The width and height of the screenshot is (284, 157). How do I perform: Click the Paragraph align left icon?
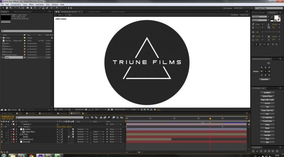click(x=253, y=151)
